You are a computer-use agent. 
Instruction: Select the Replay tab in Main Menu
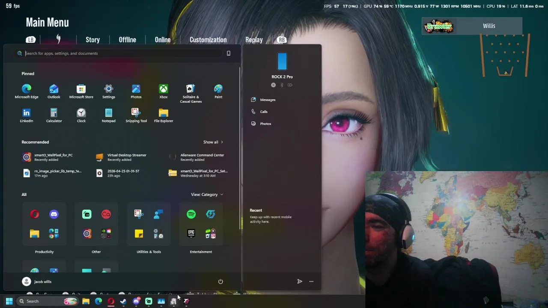(254, 40)
